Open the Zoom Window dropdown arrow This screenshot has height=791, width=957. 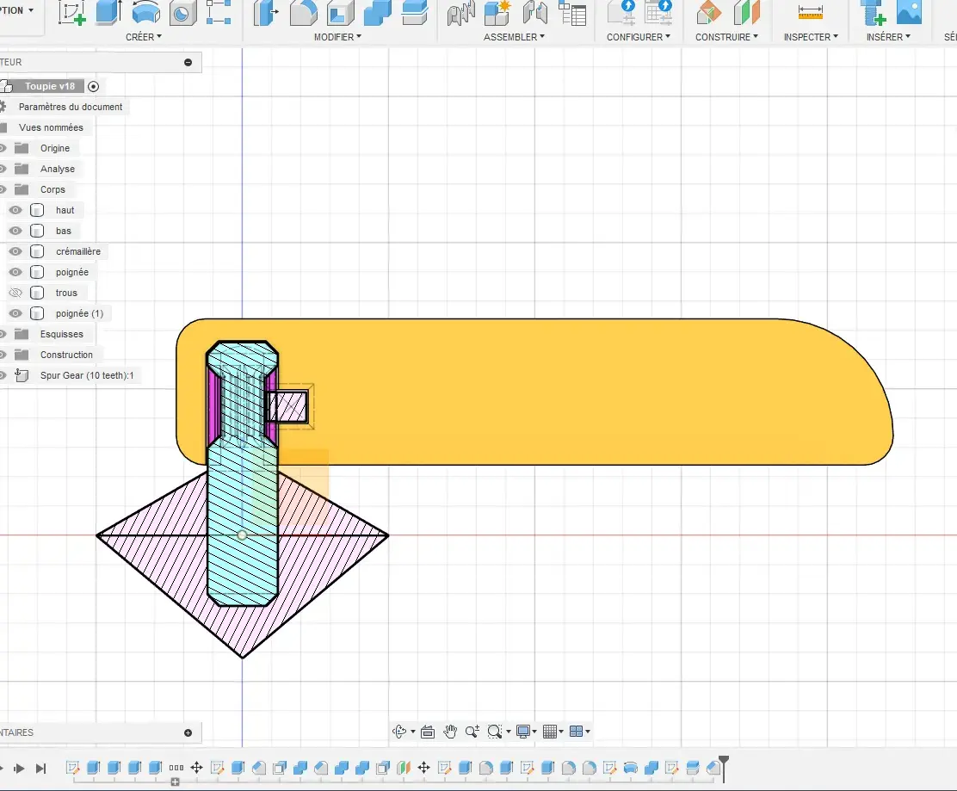click(509, 732)
